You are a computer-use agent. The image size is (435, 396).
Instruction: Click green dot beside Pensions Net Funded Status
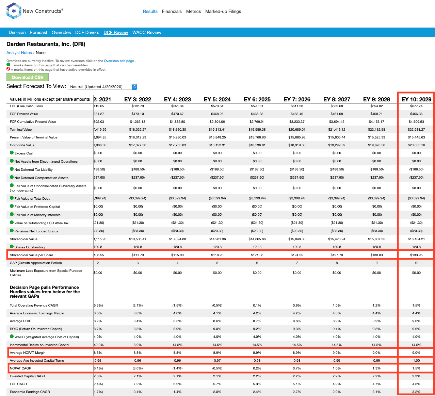pyautogui.click(x=12, y=231)
